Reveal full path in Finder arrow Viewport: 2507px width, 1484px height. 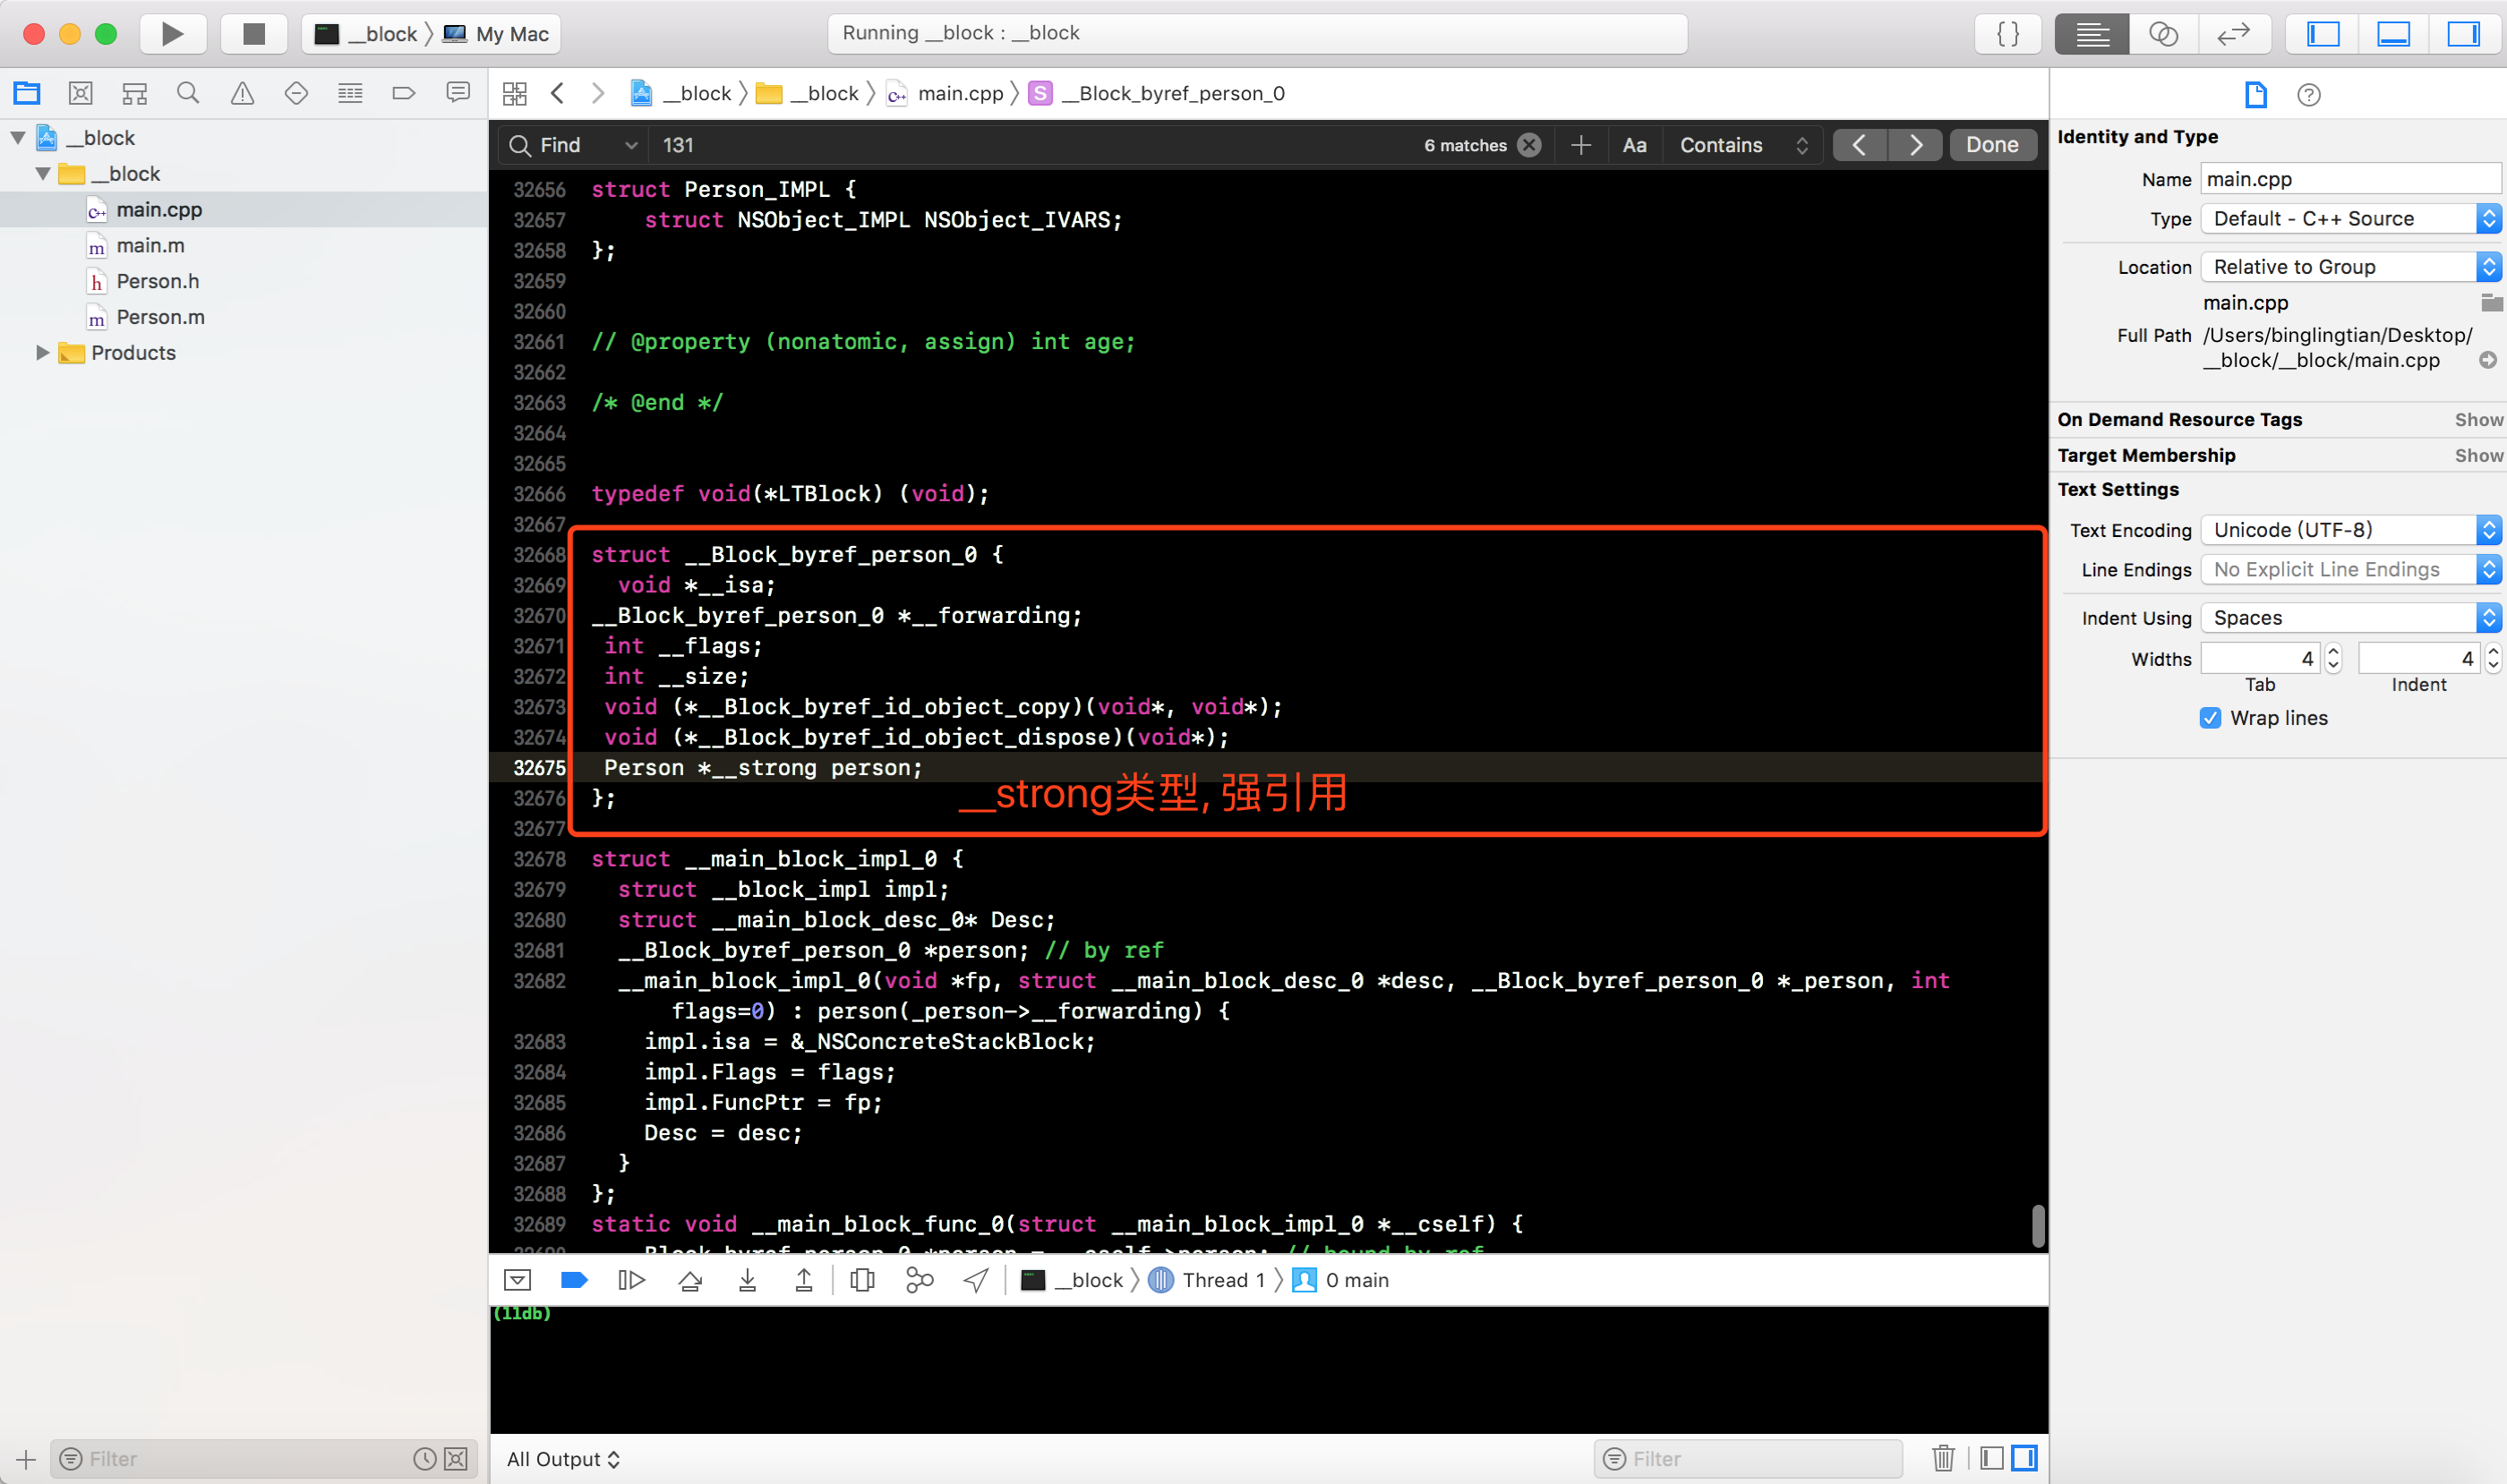pyautogui.click(x=2488, y=360)
